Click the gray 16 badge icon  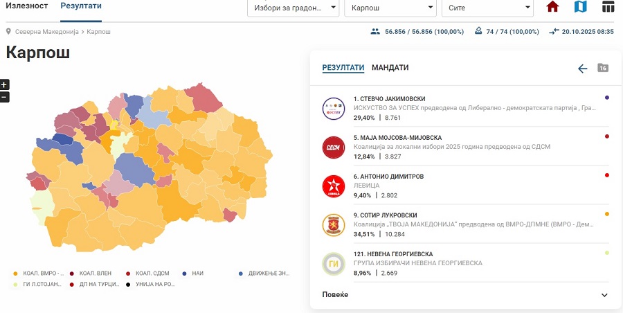click(603, 68)
